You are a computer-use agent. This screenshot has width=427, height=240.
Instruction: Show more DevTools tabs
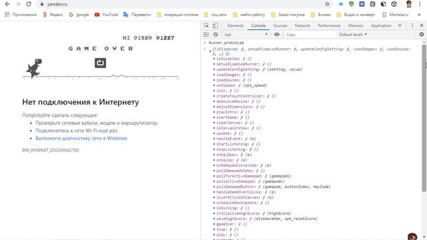[x=400, y=25]
